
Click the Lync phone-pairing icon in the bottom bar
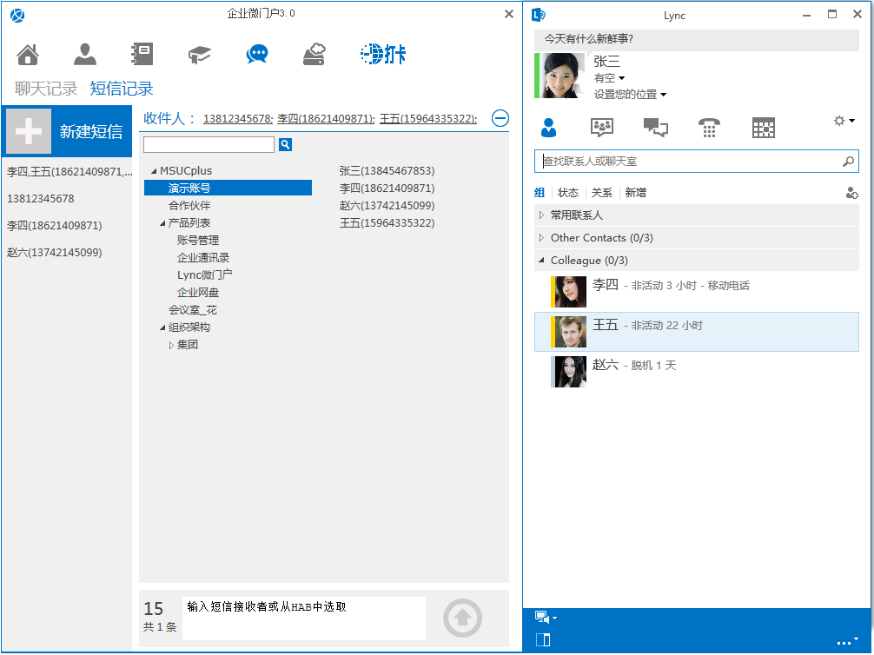pyautogui.click(x=543, y=639)
